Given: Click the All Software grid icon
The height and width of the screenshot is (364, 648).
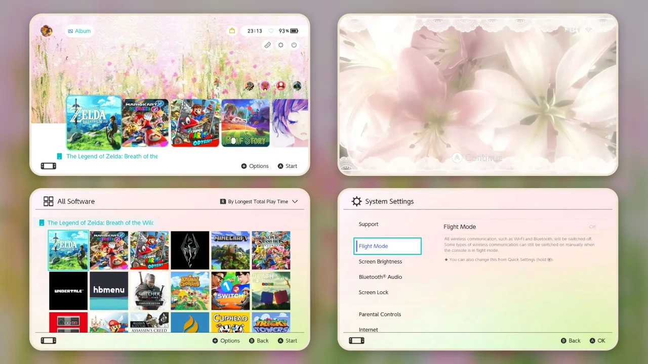Looking at the screenshot, I should point(49,201).
